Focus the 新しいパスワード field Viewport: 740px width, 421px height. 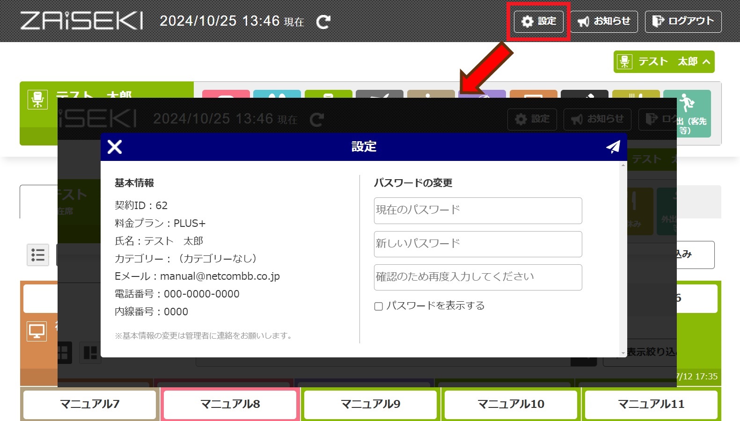pos(478,244)
